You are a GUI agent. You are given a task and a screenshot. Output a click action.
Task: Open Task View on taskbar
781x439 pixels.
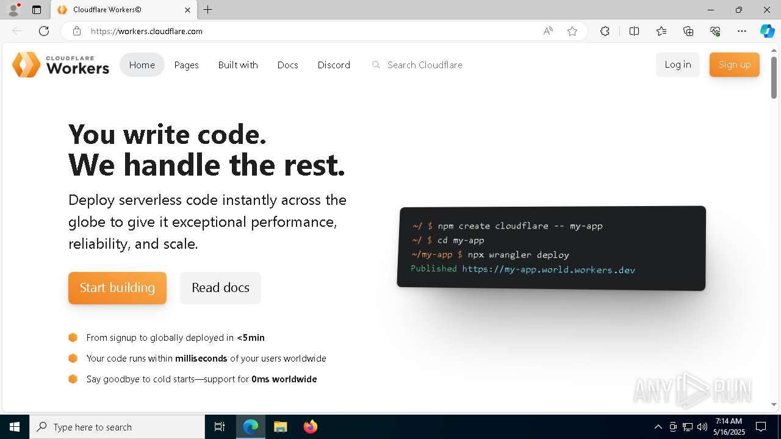point(220,427)
